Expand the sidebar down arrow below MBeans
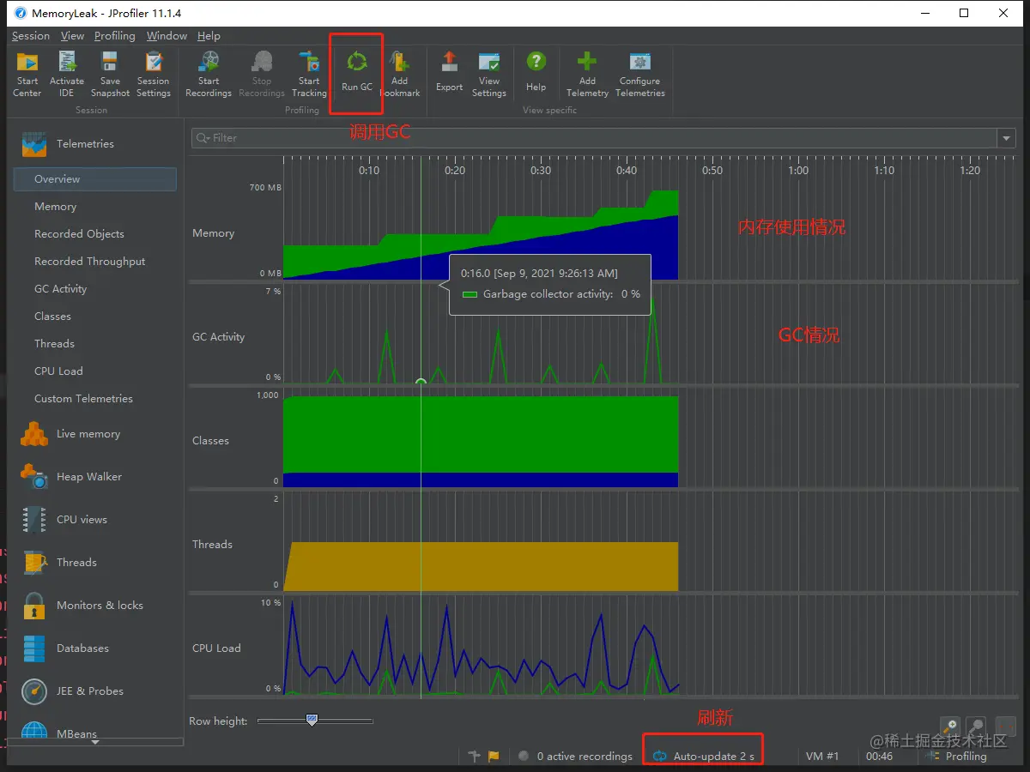 [x=95, y=742]
